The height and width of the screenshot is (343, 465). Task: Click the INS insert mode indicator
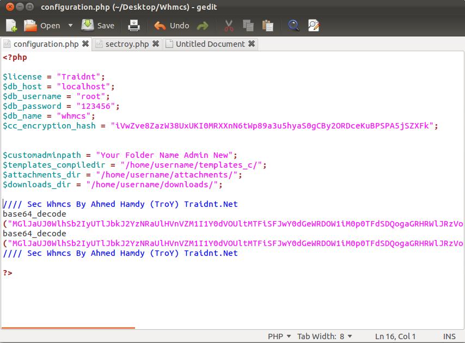tap(449, 336)
